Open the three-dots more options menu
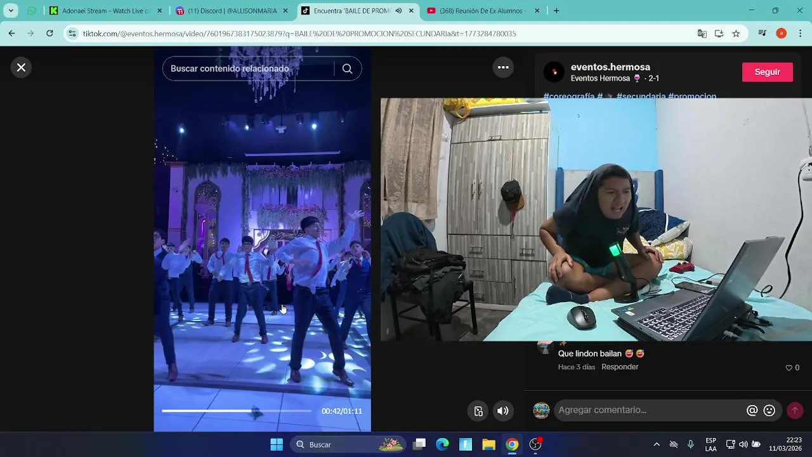 pos(503,67)
